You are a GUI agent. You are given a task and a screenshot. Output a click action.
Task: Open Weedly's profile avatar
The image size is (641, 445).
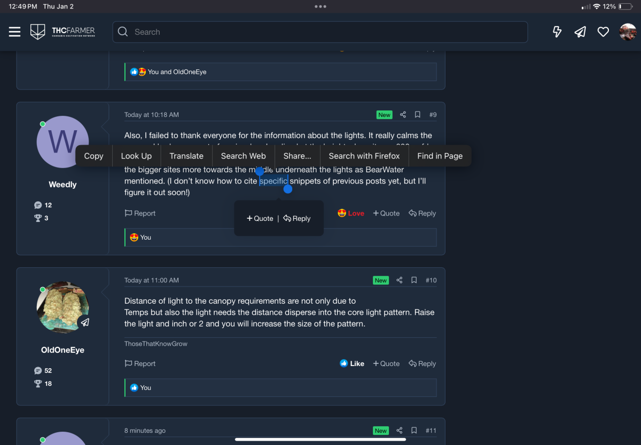click(x=62, y=142)
